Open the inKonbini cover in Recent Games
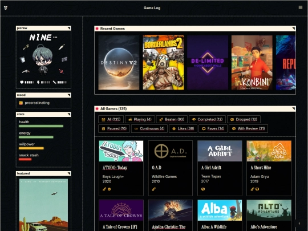This screenshot has height=231, width=308. (252, 63)
